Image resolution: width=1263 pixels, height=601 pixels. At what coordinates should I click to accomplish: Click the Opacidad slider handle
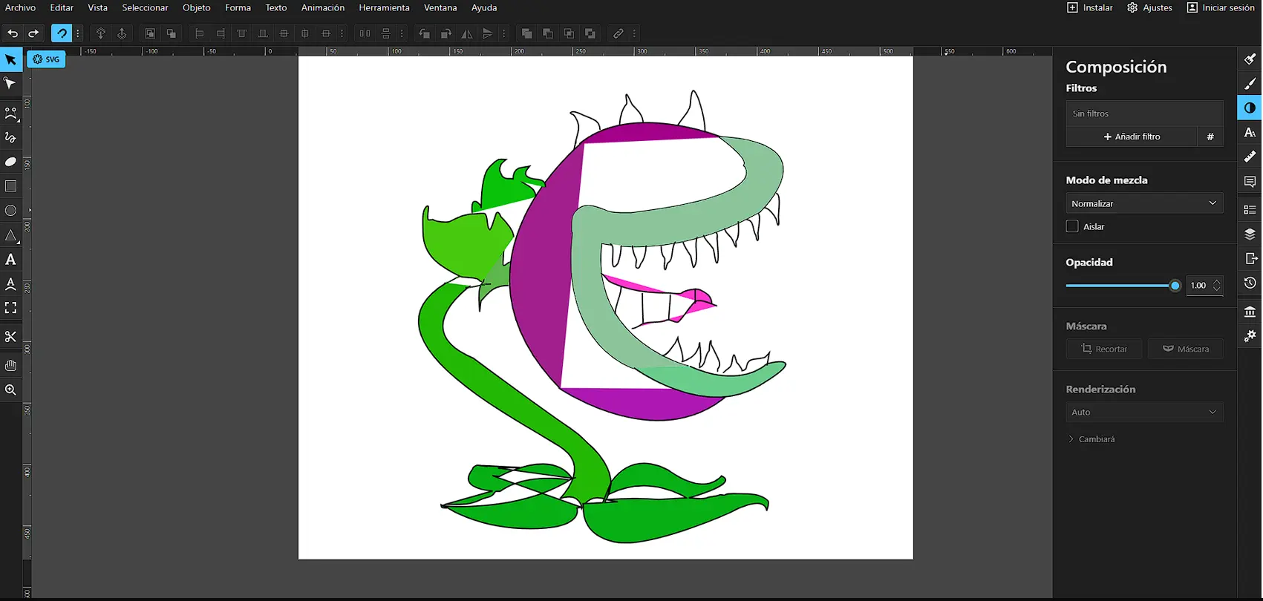1175,286
